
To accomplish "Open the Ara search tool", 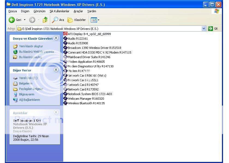I will pyautogui.click(x=58, y=20).
